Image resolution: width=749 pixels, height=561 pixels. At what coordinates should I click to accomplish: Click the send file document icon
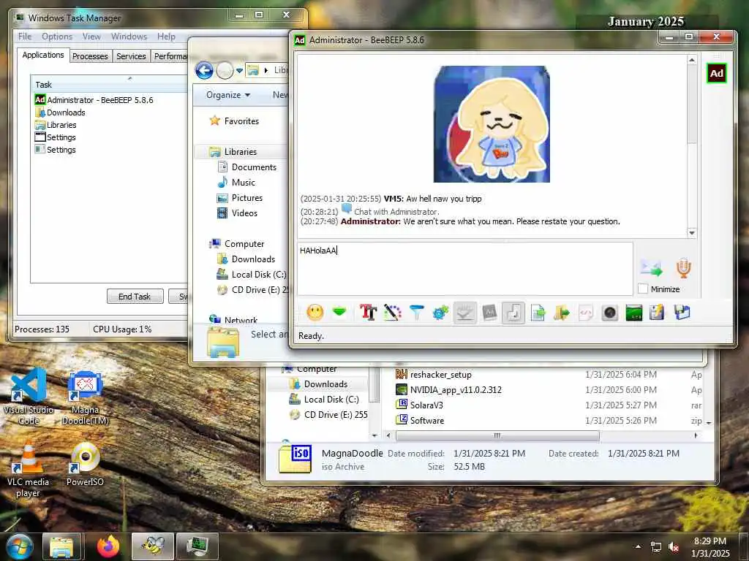pos(538,313)
